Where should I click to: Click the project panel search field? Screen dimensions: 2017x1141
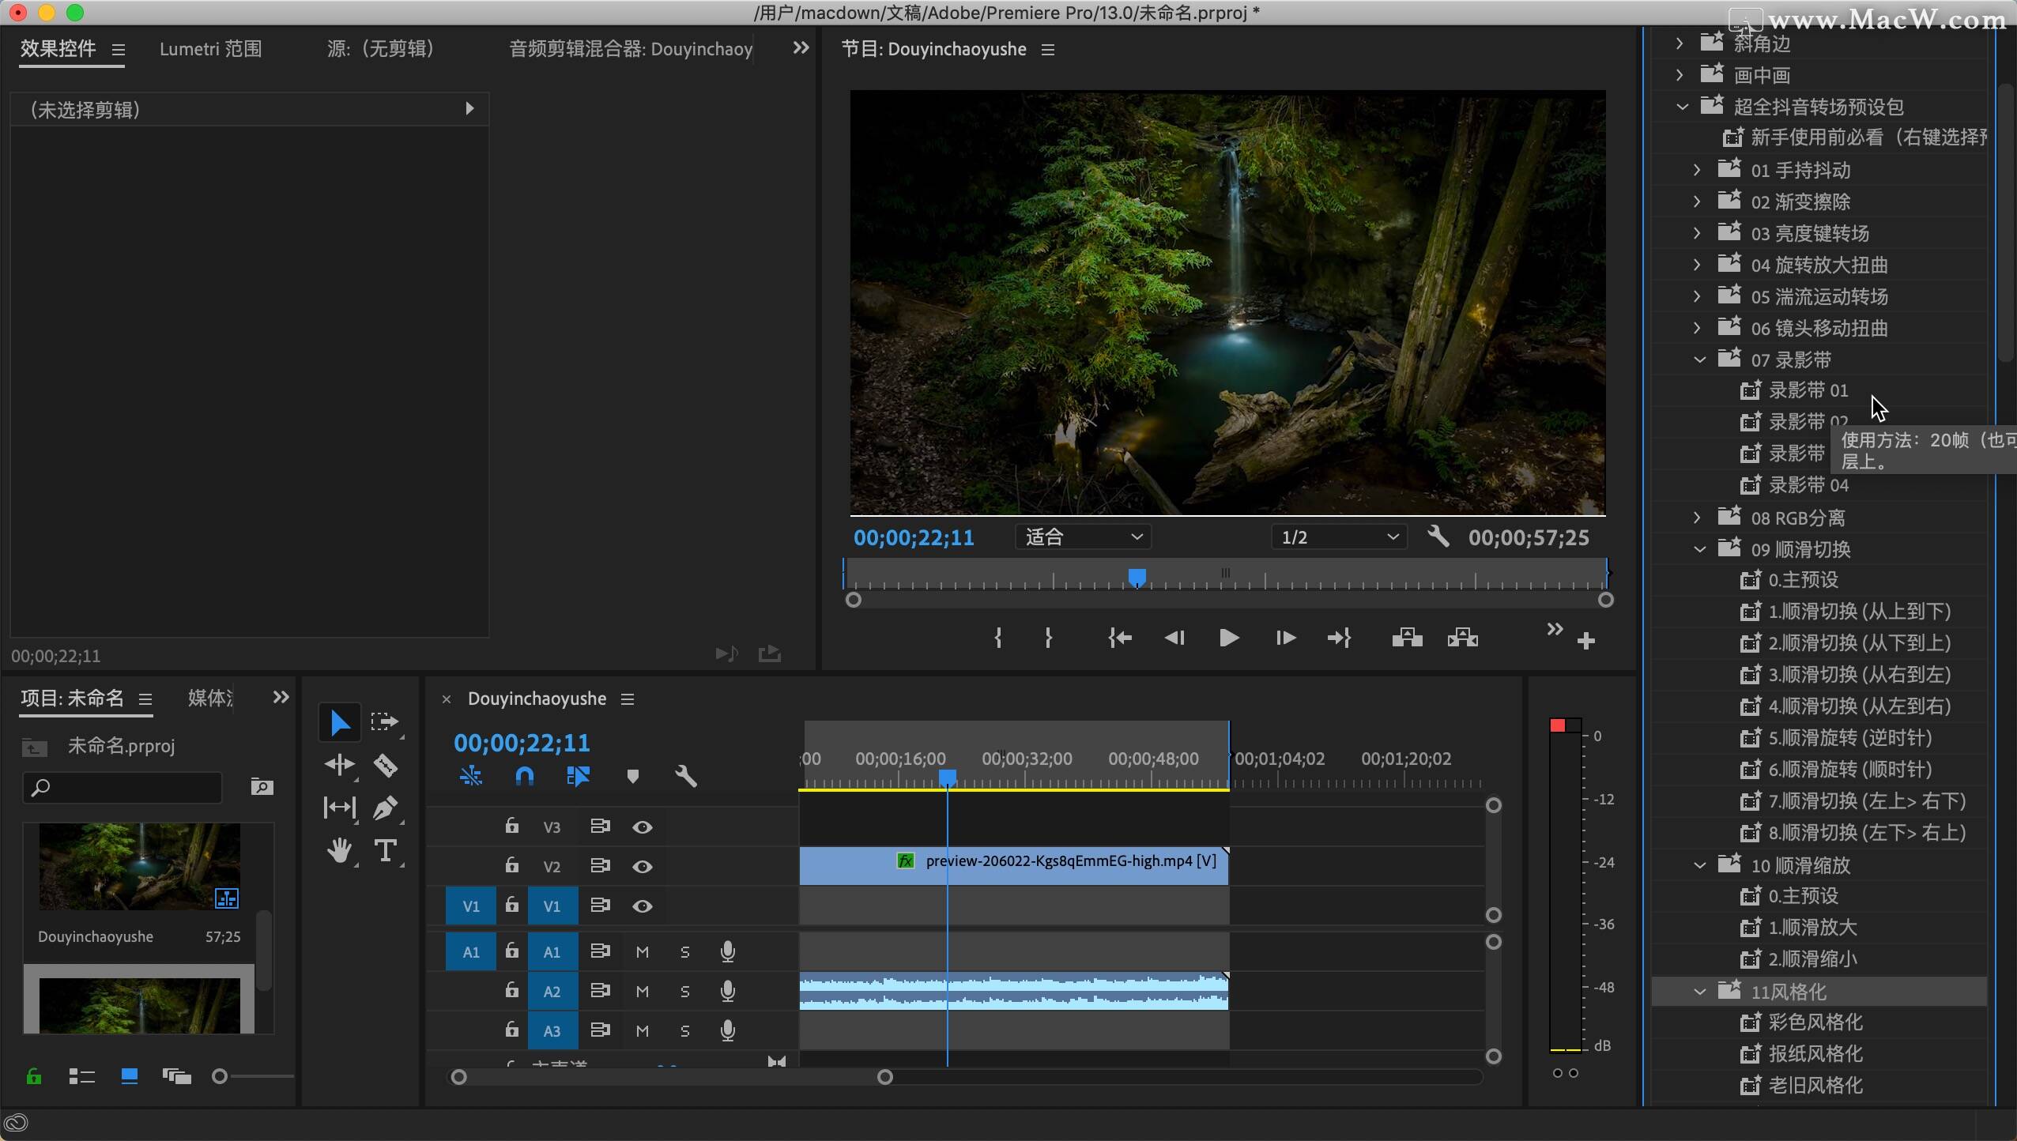tap(125, 787)
